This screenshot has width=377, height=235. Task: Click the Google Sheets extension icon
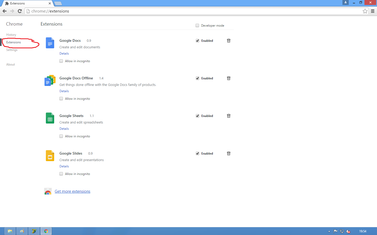point(50,118)
